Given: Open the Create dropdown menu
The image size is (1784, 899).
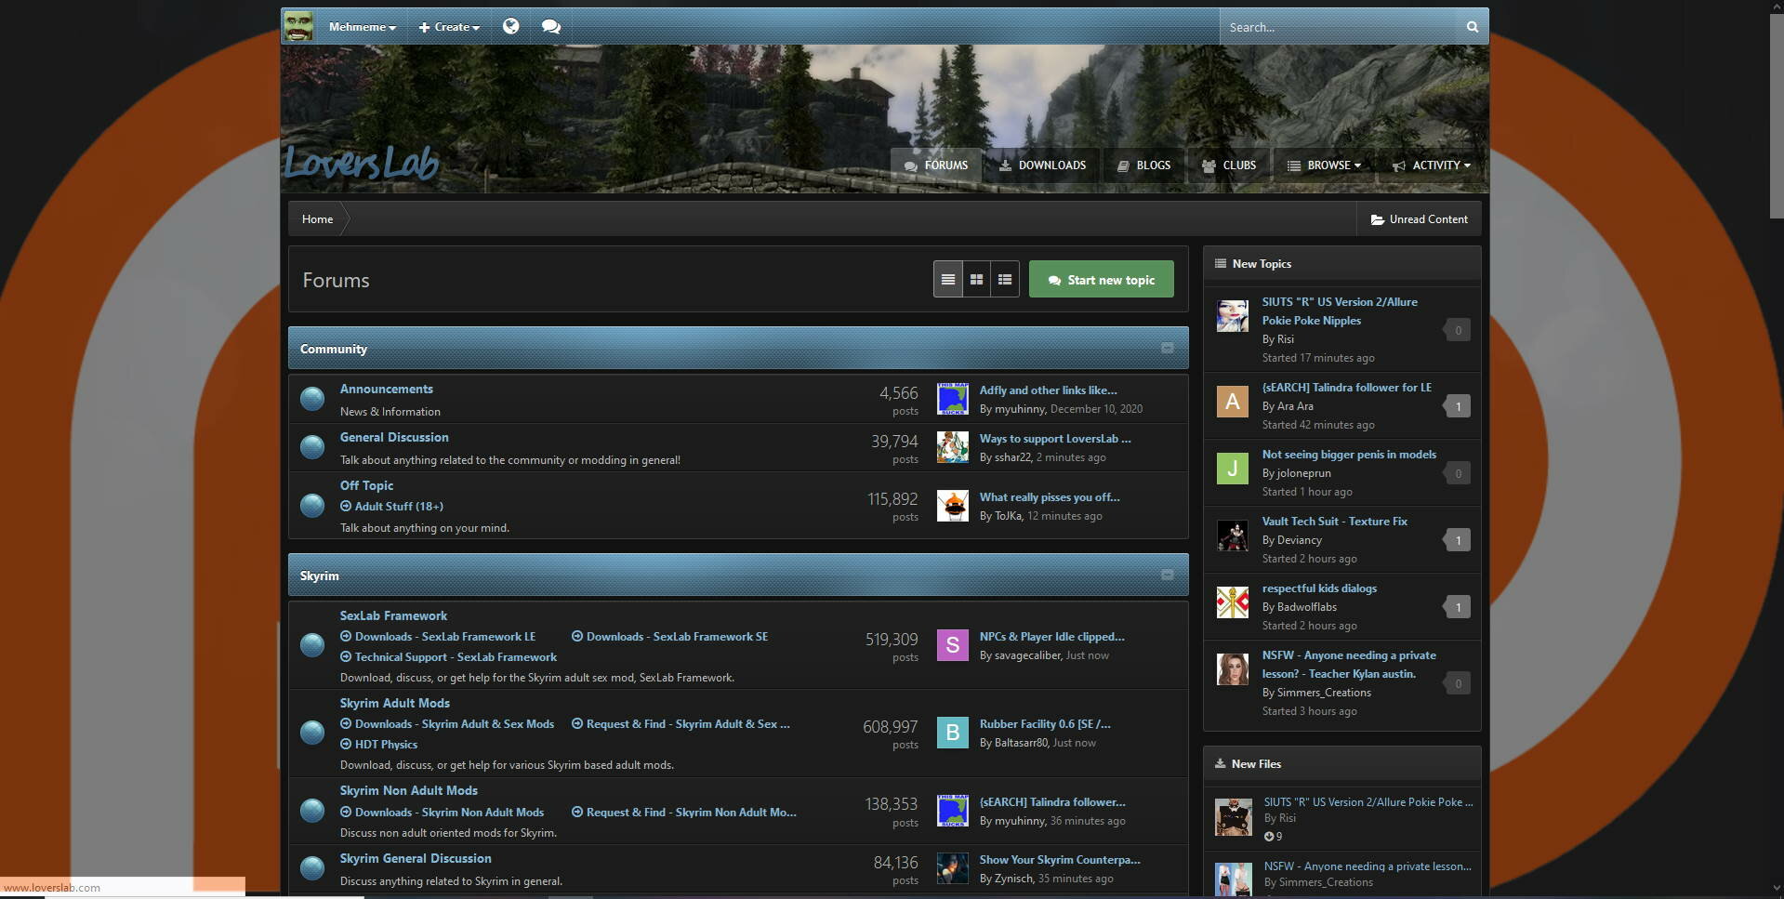Looking at the screenshot, I should coord(449,27).
